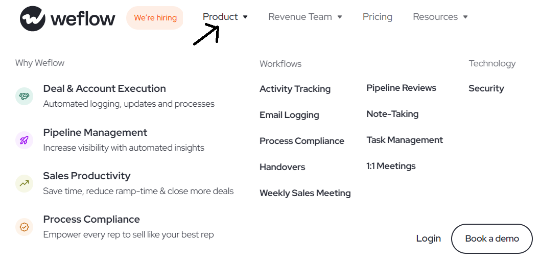540x262 pixels.
Task: Click the handshake Deal & Account Execution icon
Action: 24,96
